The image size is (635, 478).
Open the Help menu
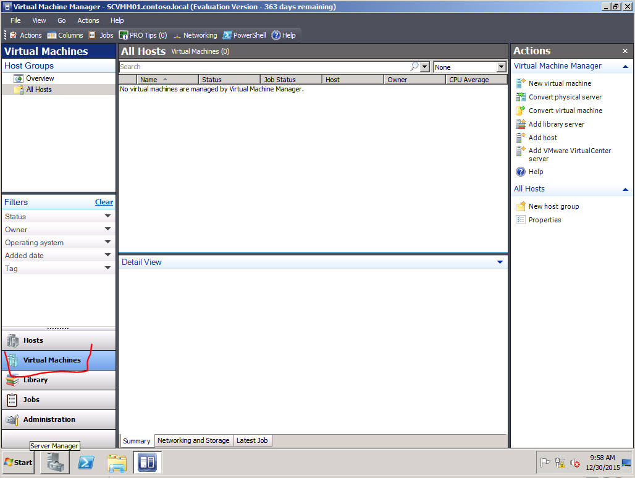click(x=117, y=20)
